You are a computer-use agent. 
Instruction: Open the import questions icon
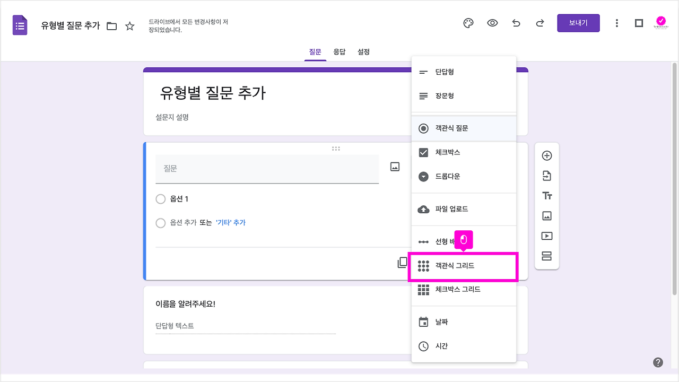point(546,176)
